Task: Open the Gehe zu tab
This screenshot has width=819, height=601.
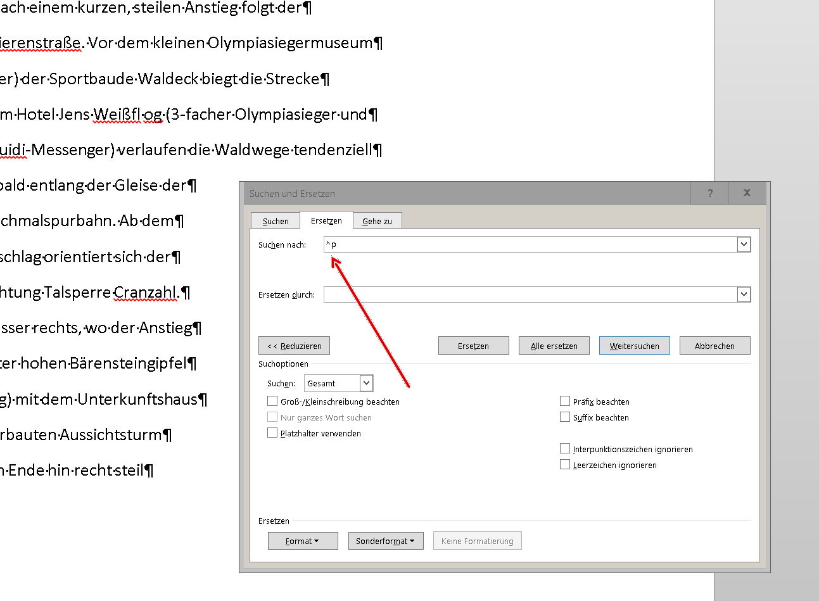Action: (x=377, y=221)
